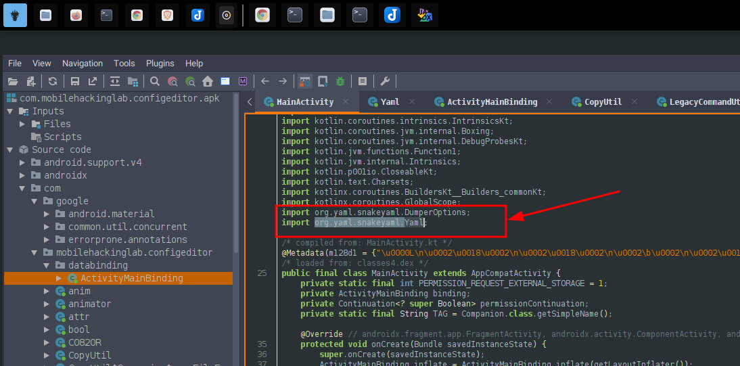Expand the android.support.v4 package
This screenshot has height=366, width=740.
click(22, 162)
